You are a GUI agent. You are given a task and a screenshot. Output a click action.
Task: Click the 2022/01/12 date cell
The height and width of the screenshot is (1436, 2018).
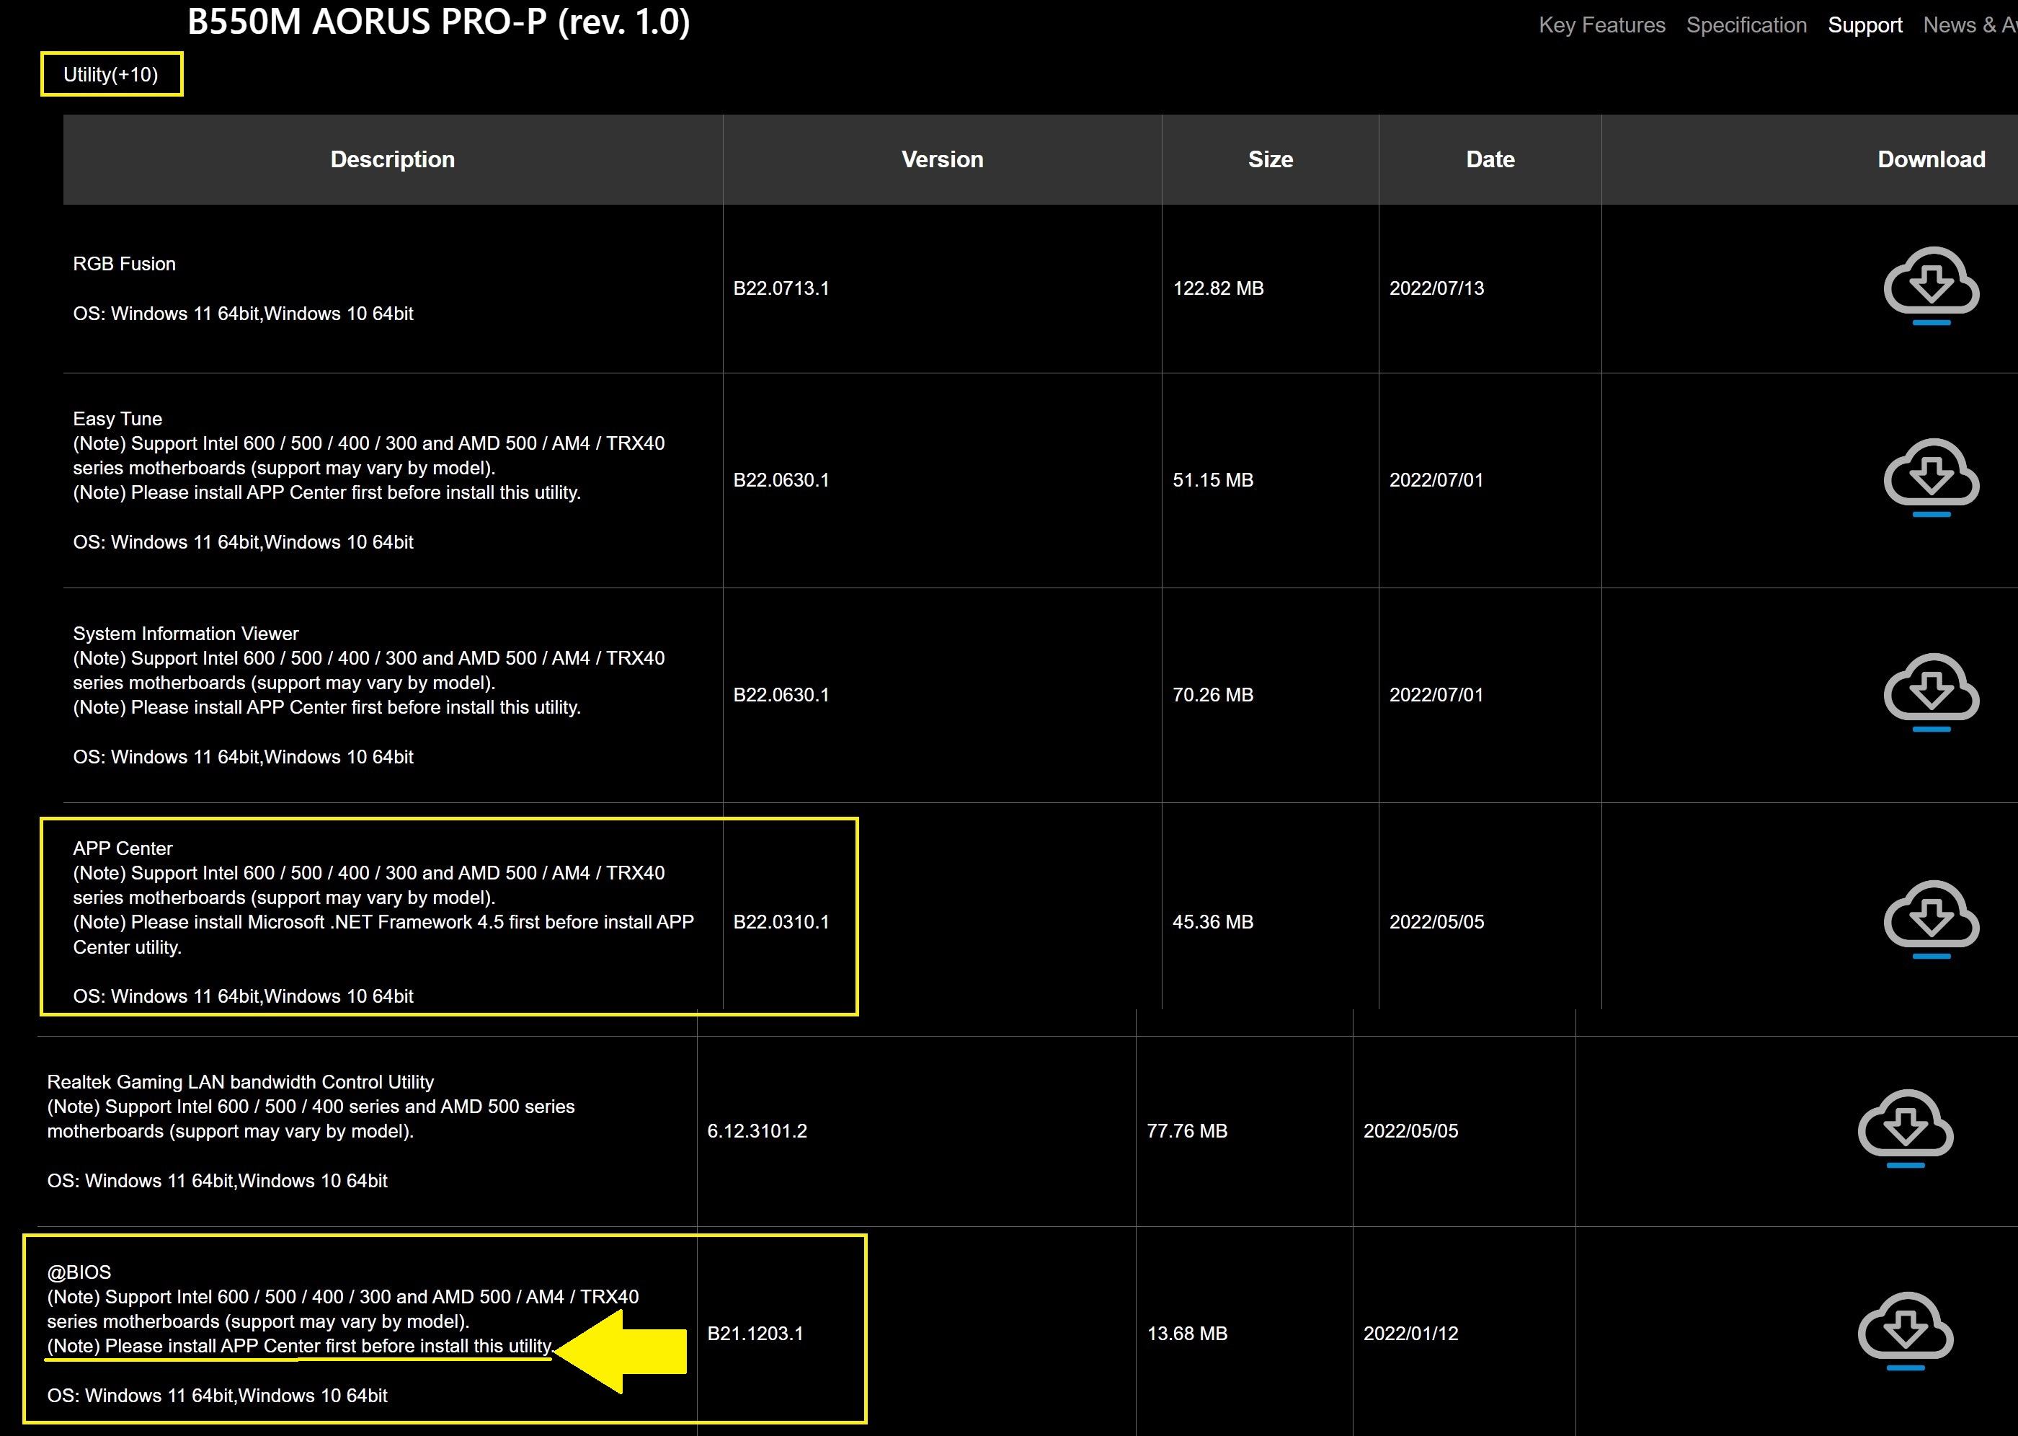(1410, 1334)
